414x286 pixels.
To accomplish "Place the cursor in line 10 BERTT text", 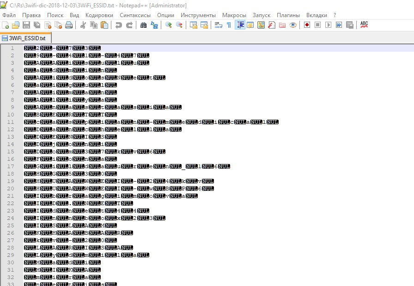I will [70, 115].
